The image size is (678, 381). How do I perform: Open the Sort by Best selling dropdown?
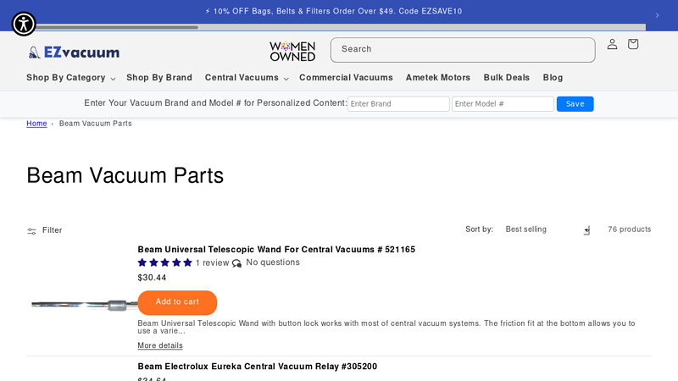coord(547,229)
